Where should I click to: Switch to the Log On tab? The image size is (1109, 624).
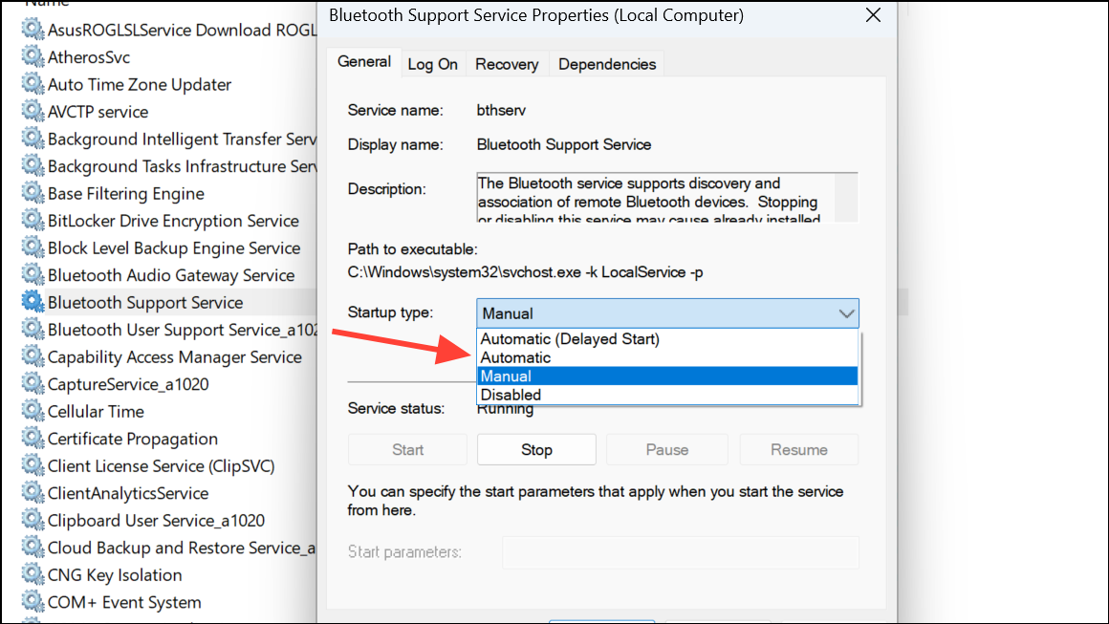click(x=432, y=63)
